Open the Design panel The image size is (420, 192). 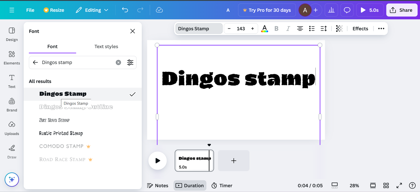click(12, 34)
